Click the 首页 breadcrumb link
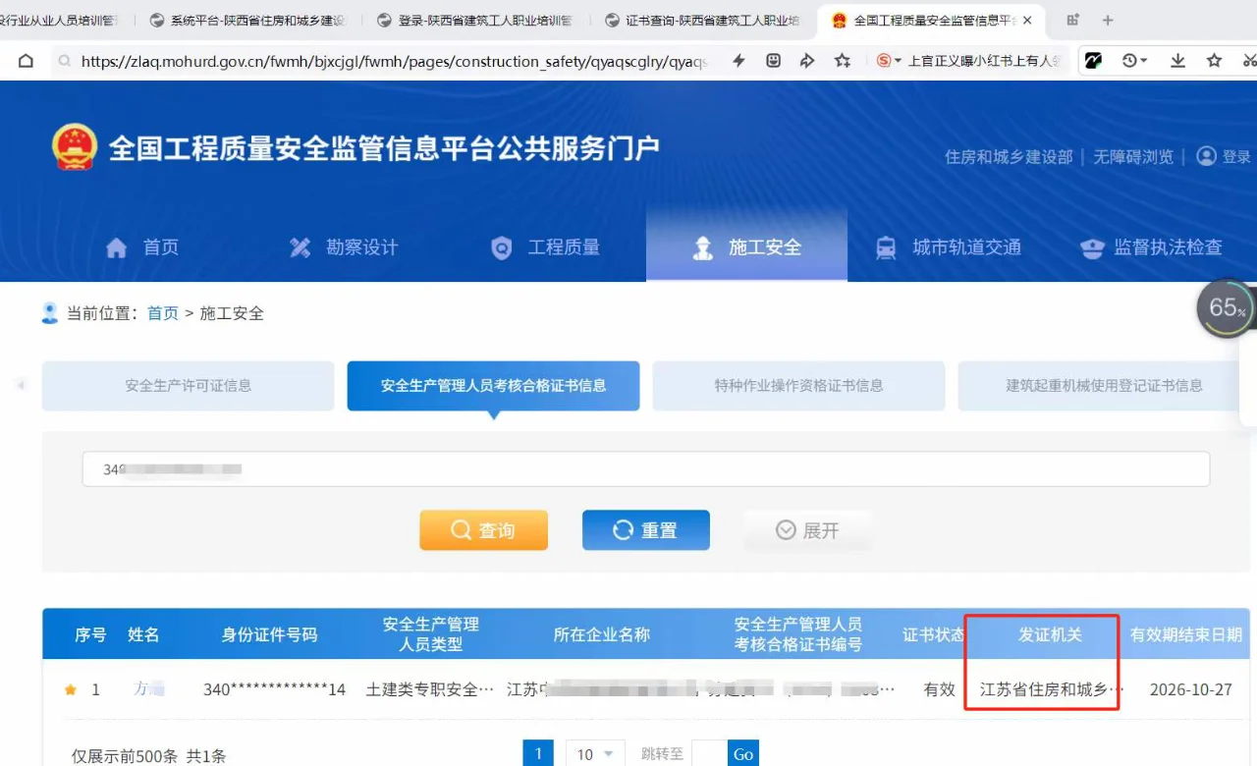This screenshot has width=1257, height=766. [x=163, y=312]
